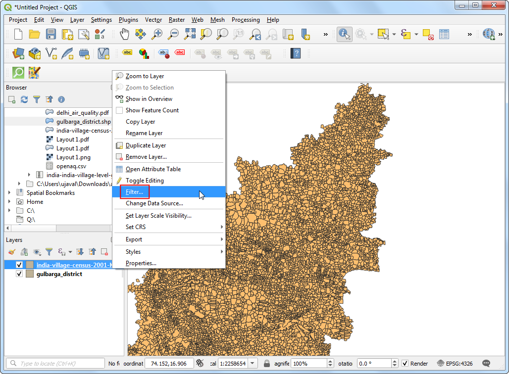Save the project with the floppy disk icon
The height and width of the screenshot is (374, 509).
[51, 34]
